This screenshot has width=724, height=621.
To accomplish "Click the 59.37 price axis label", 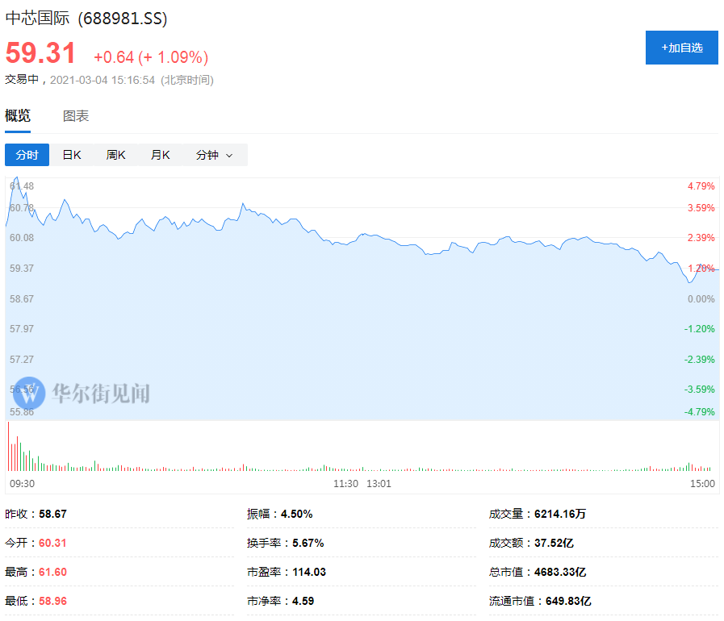I will (22, 268).
